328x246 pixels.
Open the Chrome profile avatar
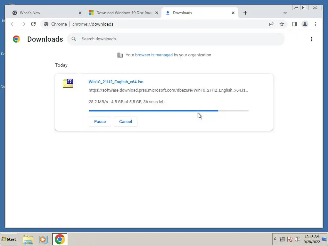305,24
